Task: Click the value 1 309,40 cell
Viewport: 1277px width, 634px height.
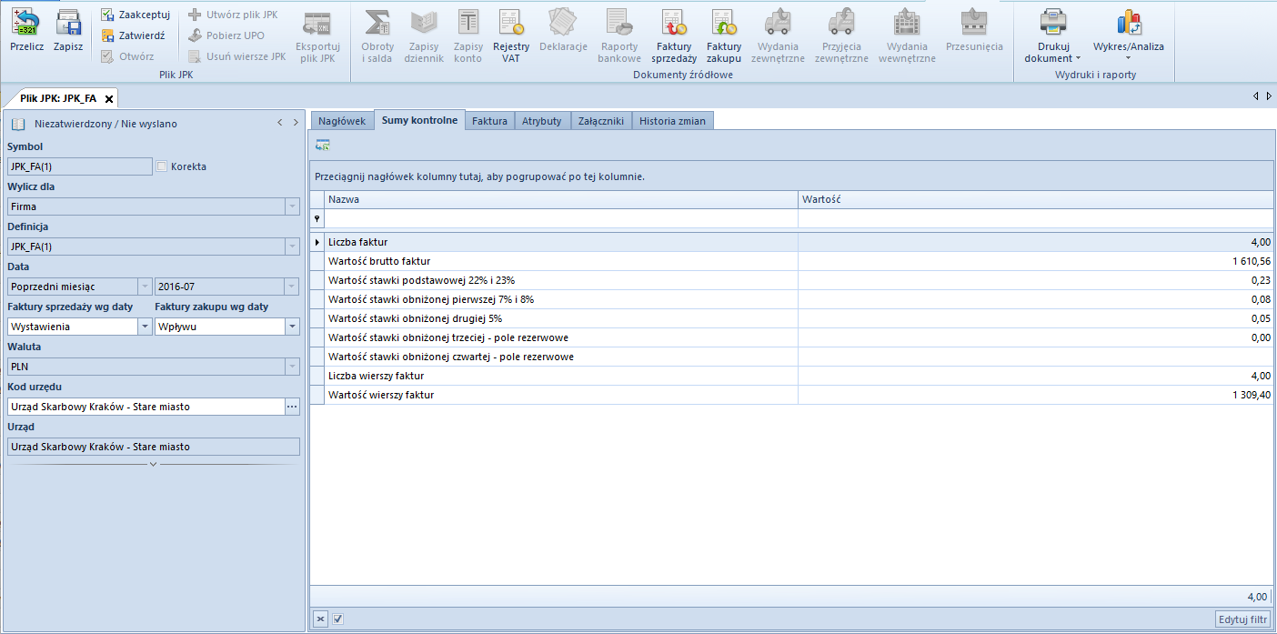Action: pos(1035,395)
